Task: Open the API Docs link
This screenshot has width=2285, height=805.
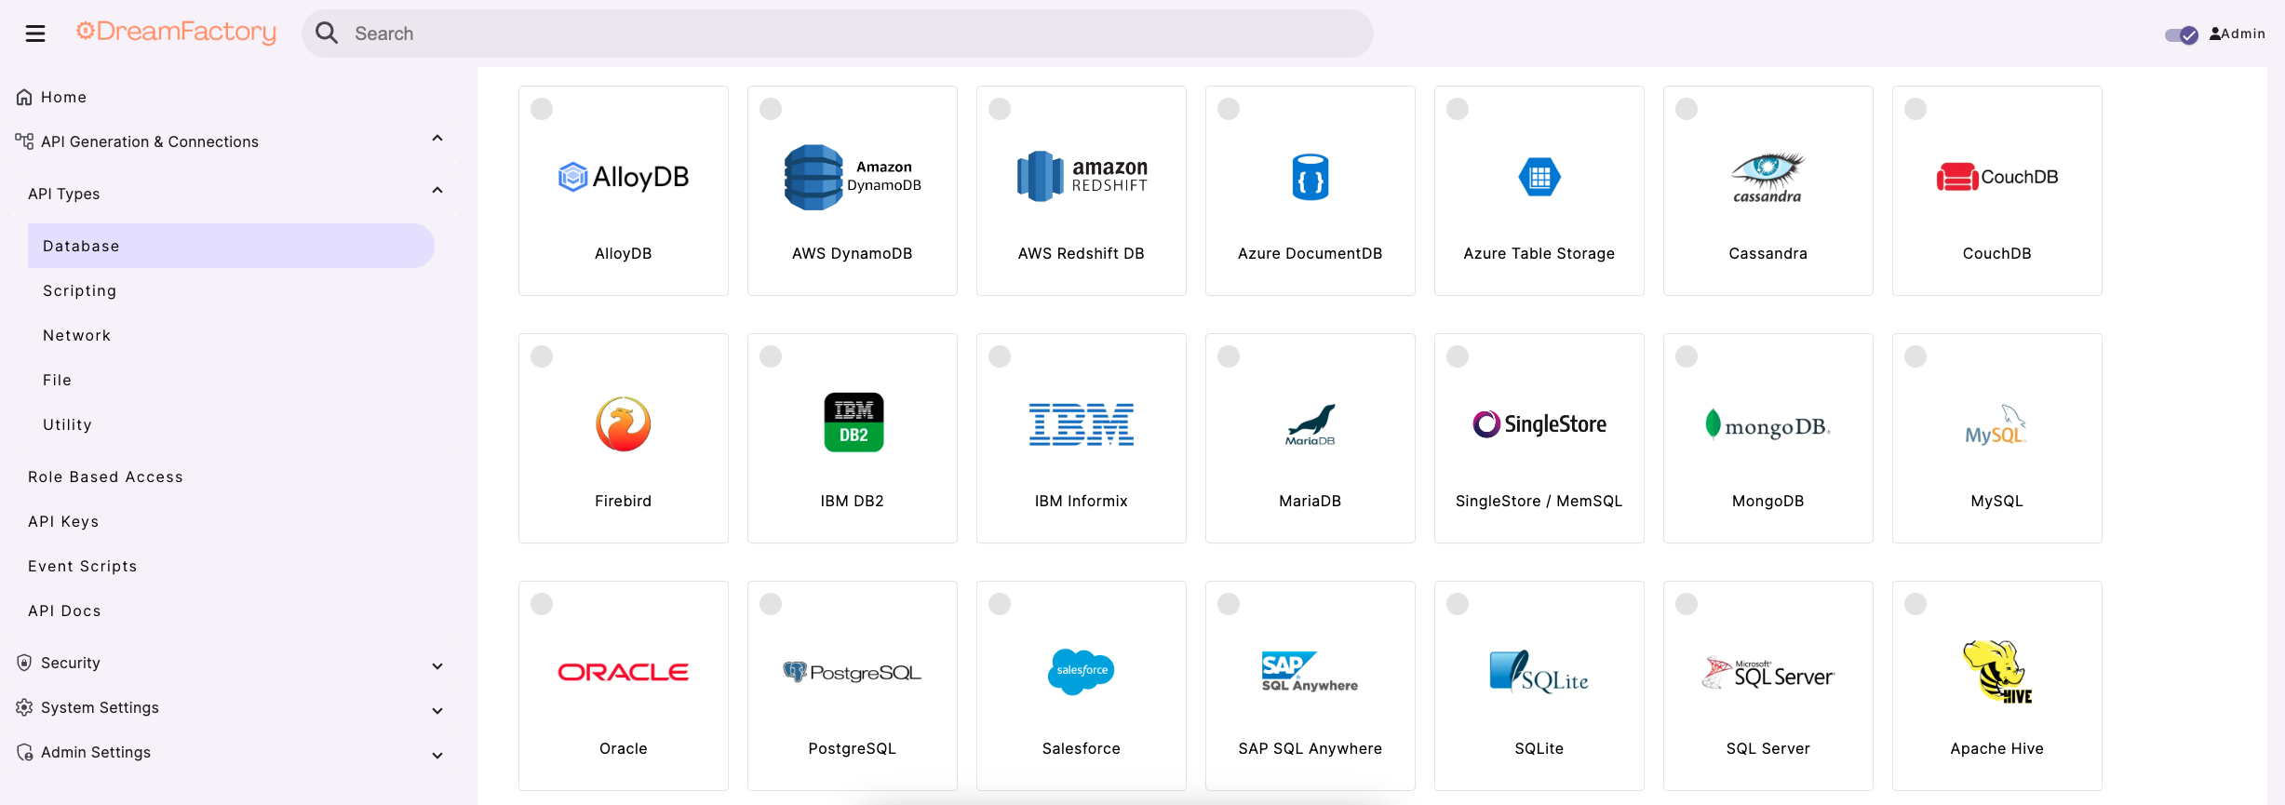Action: point(64,610)
